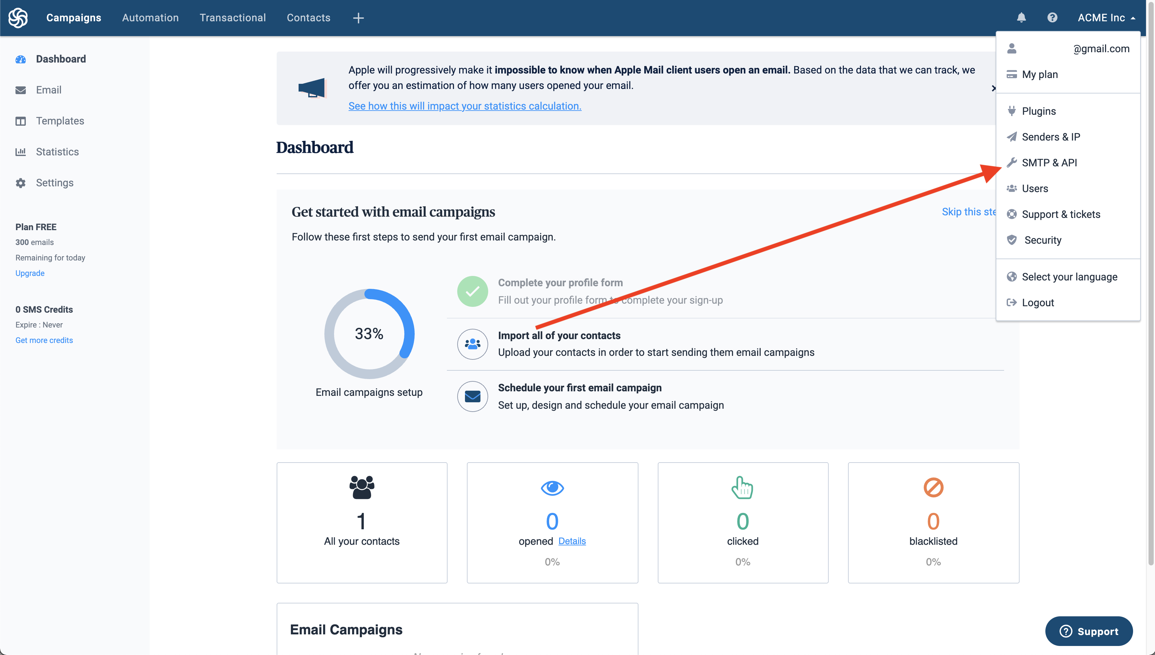Open the notifications bell icon

point(1022,17)
